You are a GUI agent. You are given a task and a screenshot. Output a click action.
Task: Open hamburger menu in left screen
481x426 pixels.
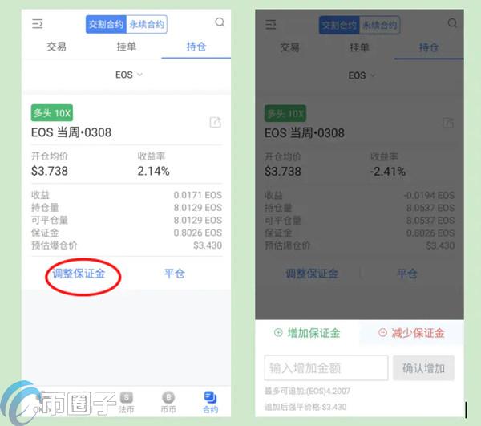click(37, 23)
